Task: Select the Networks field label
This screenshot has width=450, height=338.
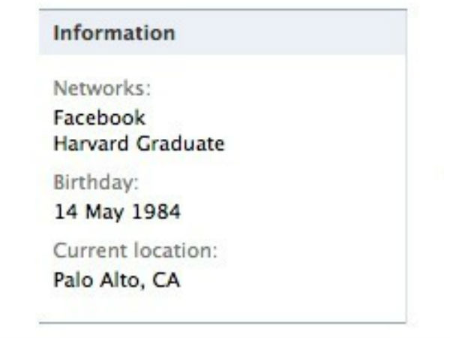Action: tap(102, 89)
